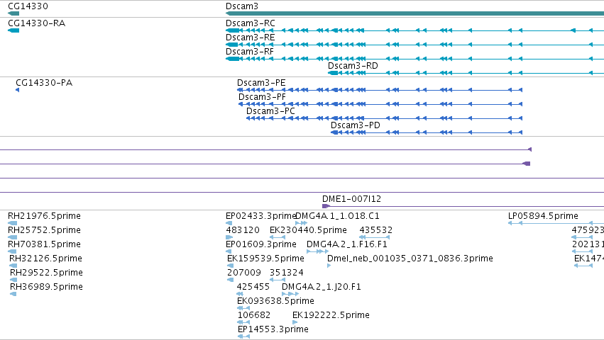Select the RH25752.5prime EST label
This screenshot has width=604, height=340.
44,230
